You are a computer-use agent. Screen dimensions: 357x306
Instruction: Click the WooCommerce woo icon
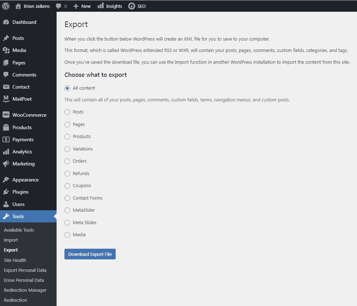tap(6, 115)
